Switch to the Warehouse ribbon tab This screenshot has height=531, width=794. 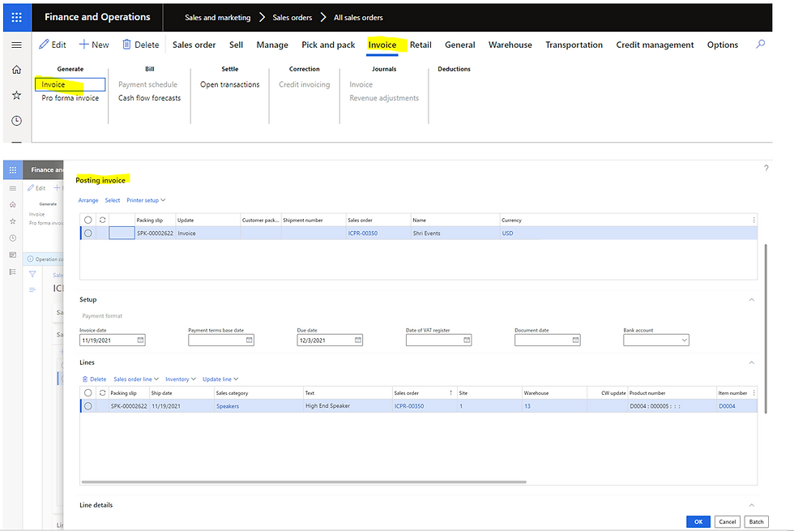point(510,45)
